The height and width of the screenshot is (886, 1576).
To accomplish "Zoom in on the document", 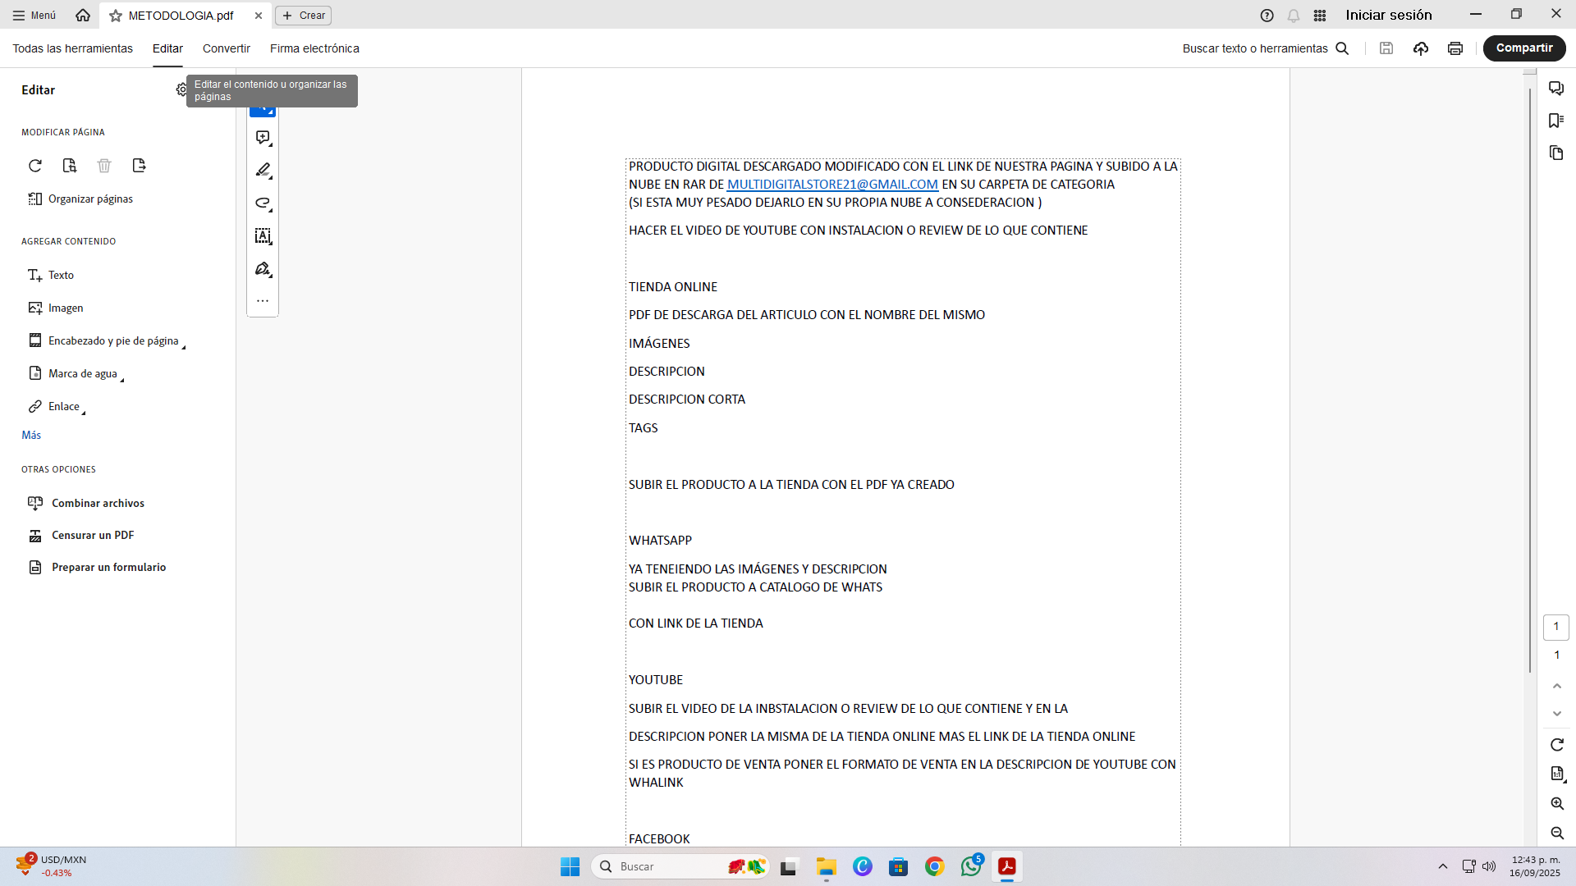I will click(1557, 804).
